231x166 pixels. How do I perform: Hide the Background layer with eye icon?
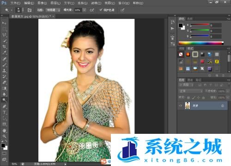pyautogui.click(x=181, y=106)
